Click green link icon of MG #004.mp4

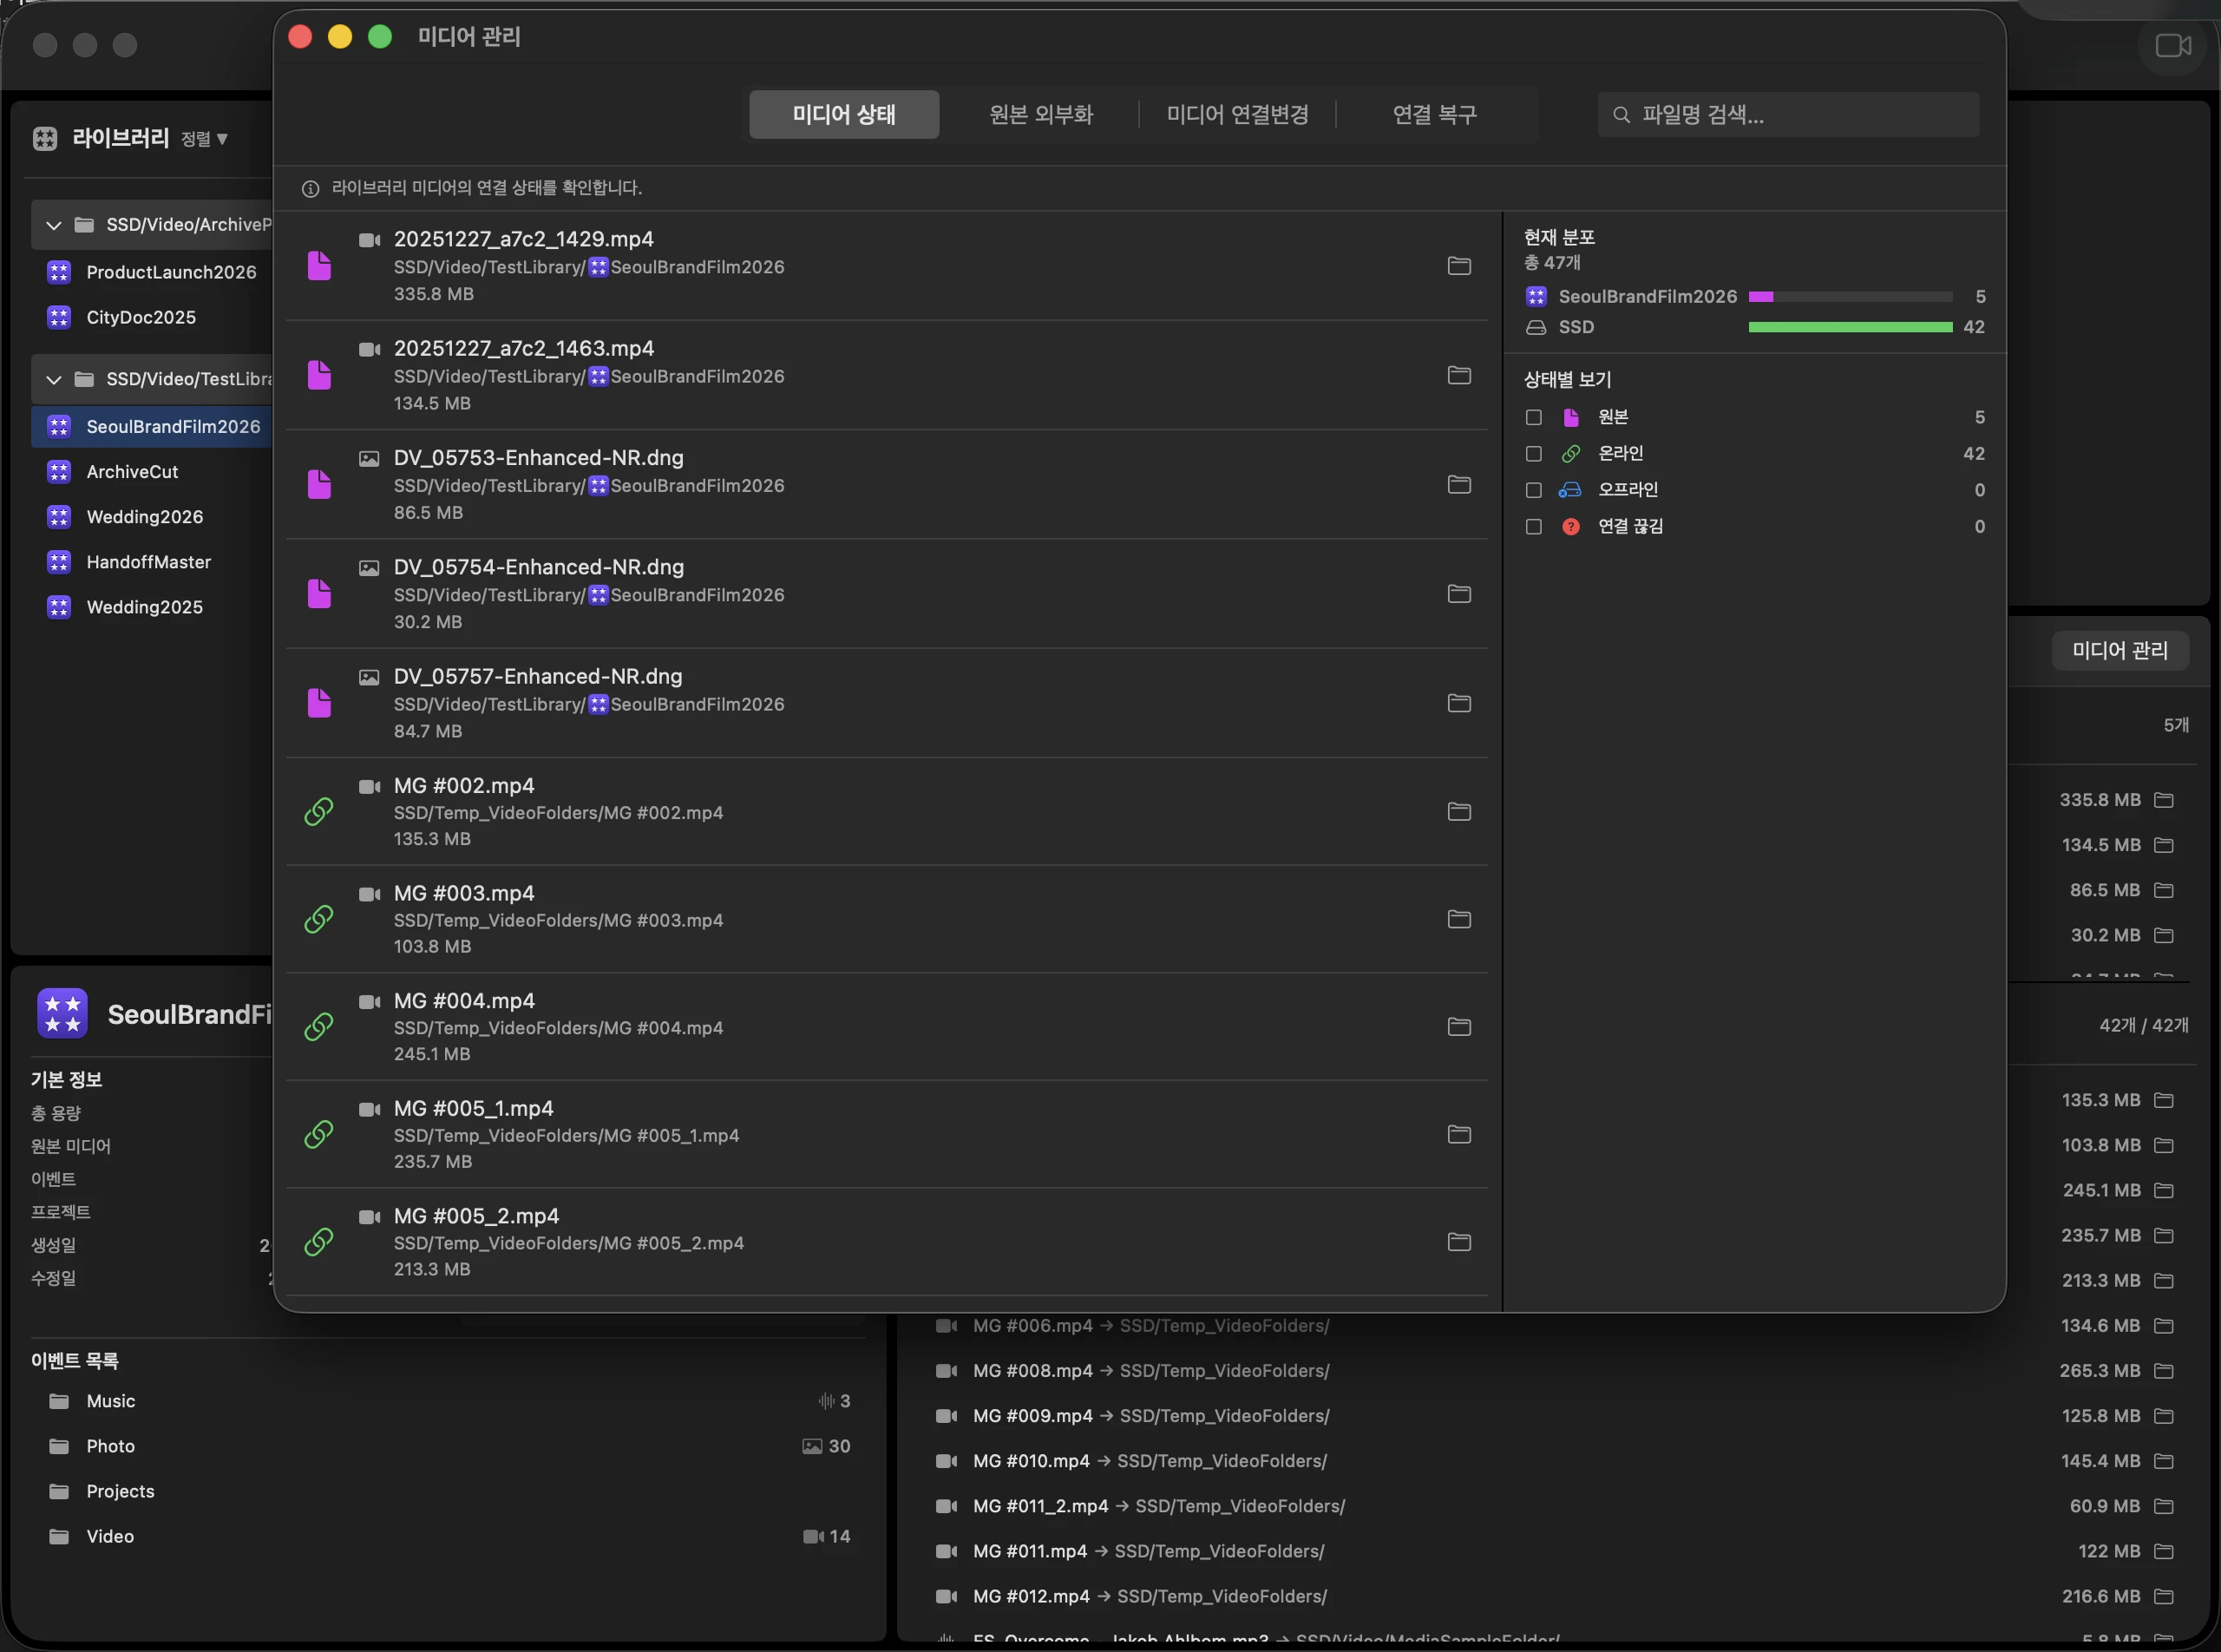318,1027
